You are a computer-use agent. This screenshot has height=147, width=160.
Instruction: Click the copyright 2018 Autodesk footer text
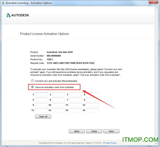70,143
